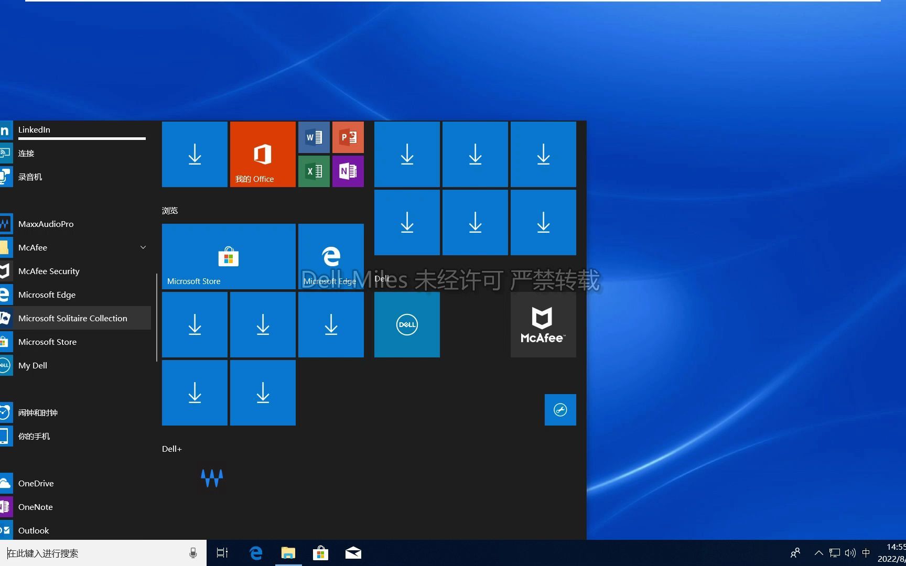Open McAfee Security from the app list
Viewport: 906px width, 566px height.
click(75, 271)
